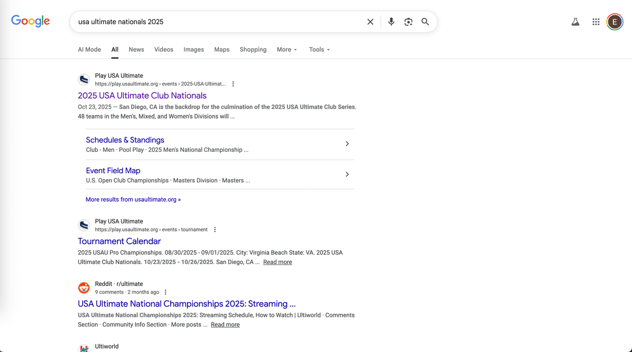The image size is (632, 352).
Task: Click the Google logo
Action: click(x=31, y=21)
